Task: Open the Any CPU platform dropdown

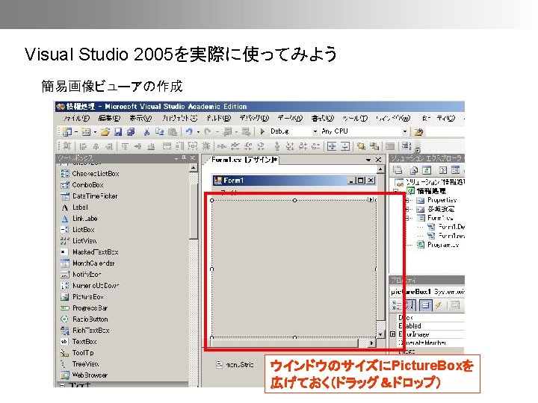Action: (x=405, y=131)
